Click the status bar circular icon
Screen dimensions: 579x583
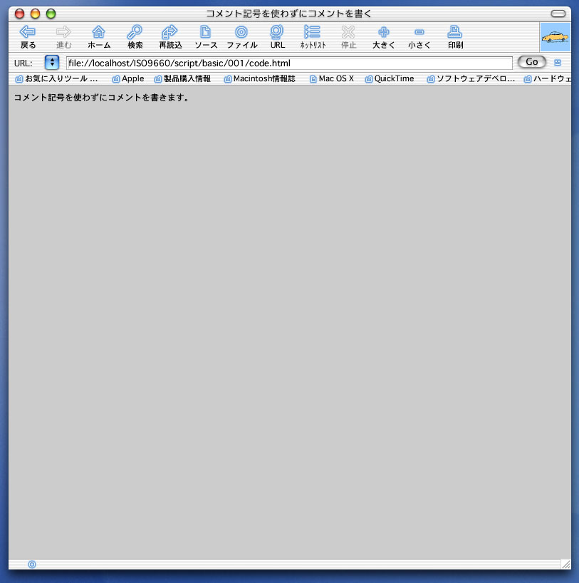pos(32,564)
